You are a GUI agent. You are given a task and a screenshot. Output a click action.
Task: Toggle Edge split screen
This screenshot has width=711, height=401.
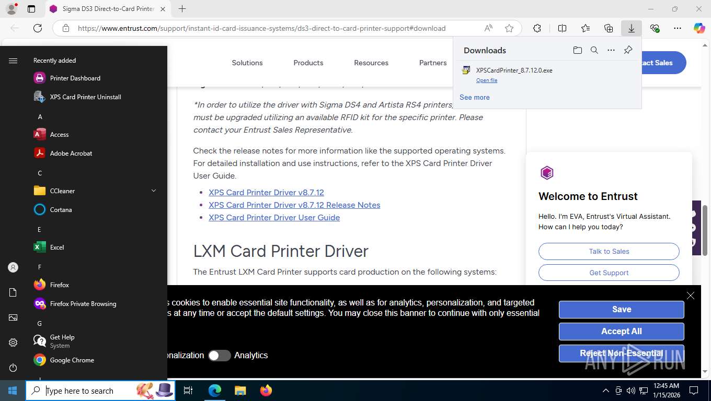pos(562,28)
